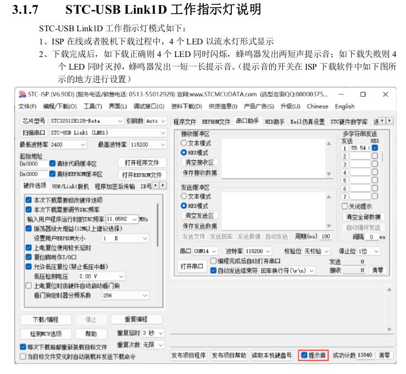Viewport: 406px width, 374px height.
Task: Open the Keil仿真设置 tab
Action: pyautogui.click(x=307, y=122)
